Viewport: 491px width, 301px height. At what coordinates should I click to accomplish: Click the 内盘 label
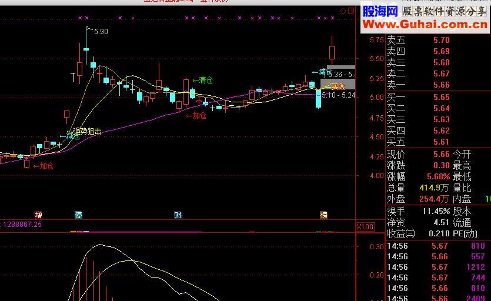tap(462, 199)
